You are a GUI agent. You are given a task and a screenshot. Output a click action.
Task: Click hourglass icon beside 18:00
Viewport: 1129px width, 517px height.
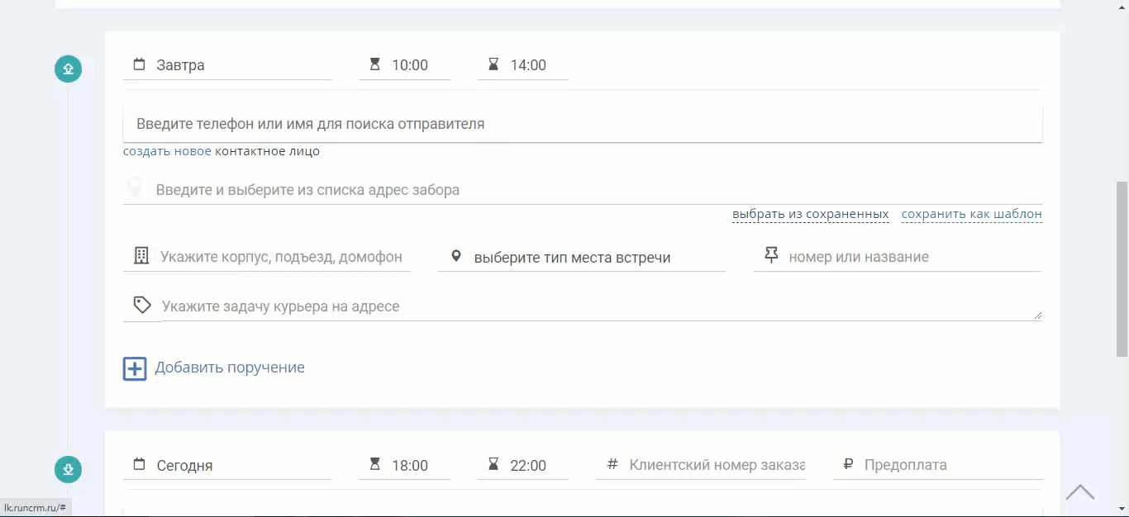pos(375,465)
